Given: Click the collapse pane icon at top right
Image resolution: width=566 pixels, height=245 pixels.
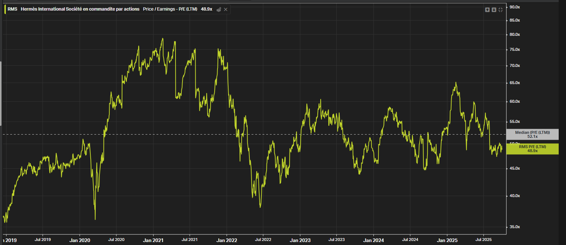Looking at the screenshot, I should pyautogui.click(x=501, y=10).
